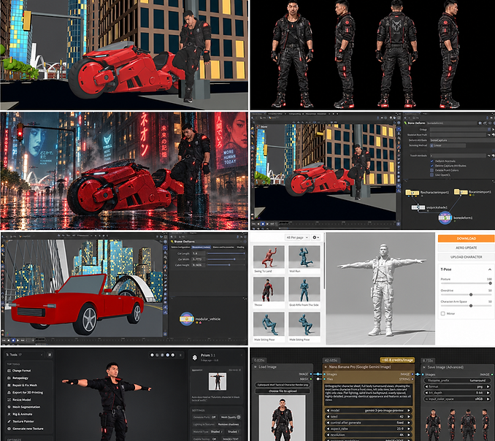Check the Mirror checkbox under T-Pose

pyautogui.click(x=443, y=313)
